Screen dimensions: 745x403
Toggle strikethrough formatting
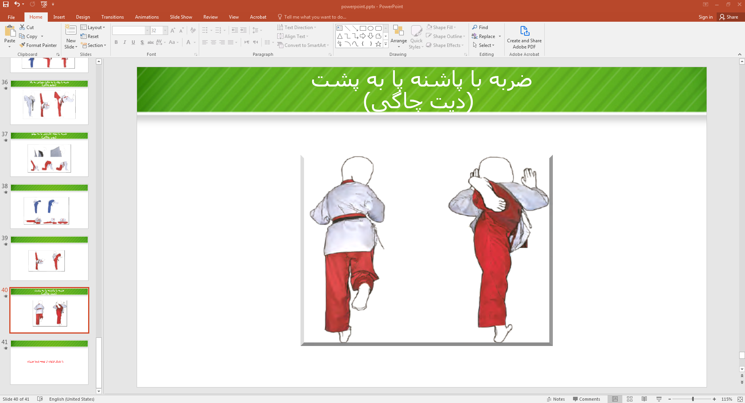[151, 42]
